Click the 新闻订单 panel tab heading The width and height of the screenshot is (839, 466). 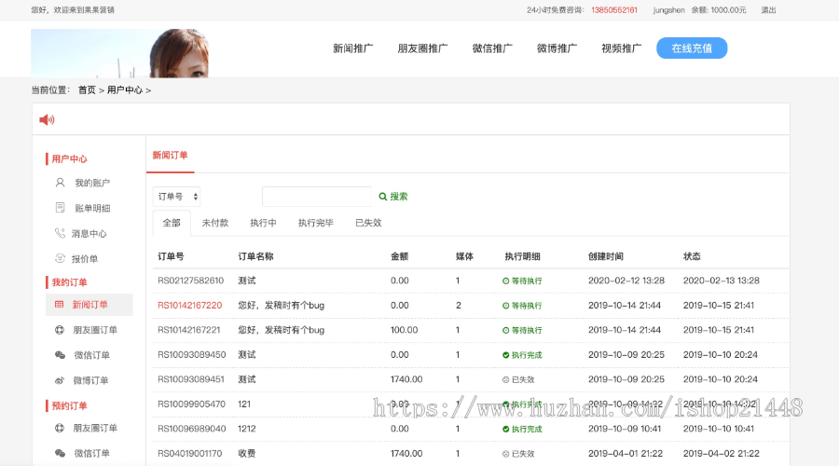click(x=171, y=155)
